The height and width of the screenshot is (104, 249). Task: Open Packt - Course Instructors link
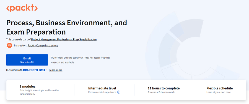[x=43, y=45]
